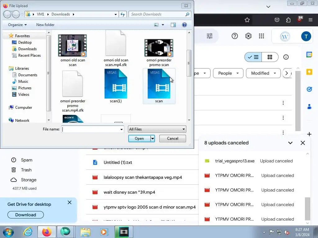Click the Refresh button in File Upload dialog
The width and height of the screenshot is (318, 238).
coord(123,14)
